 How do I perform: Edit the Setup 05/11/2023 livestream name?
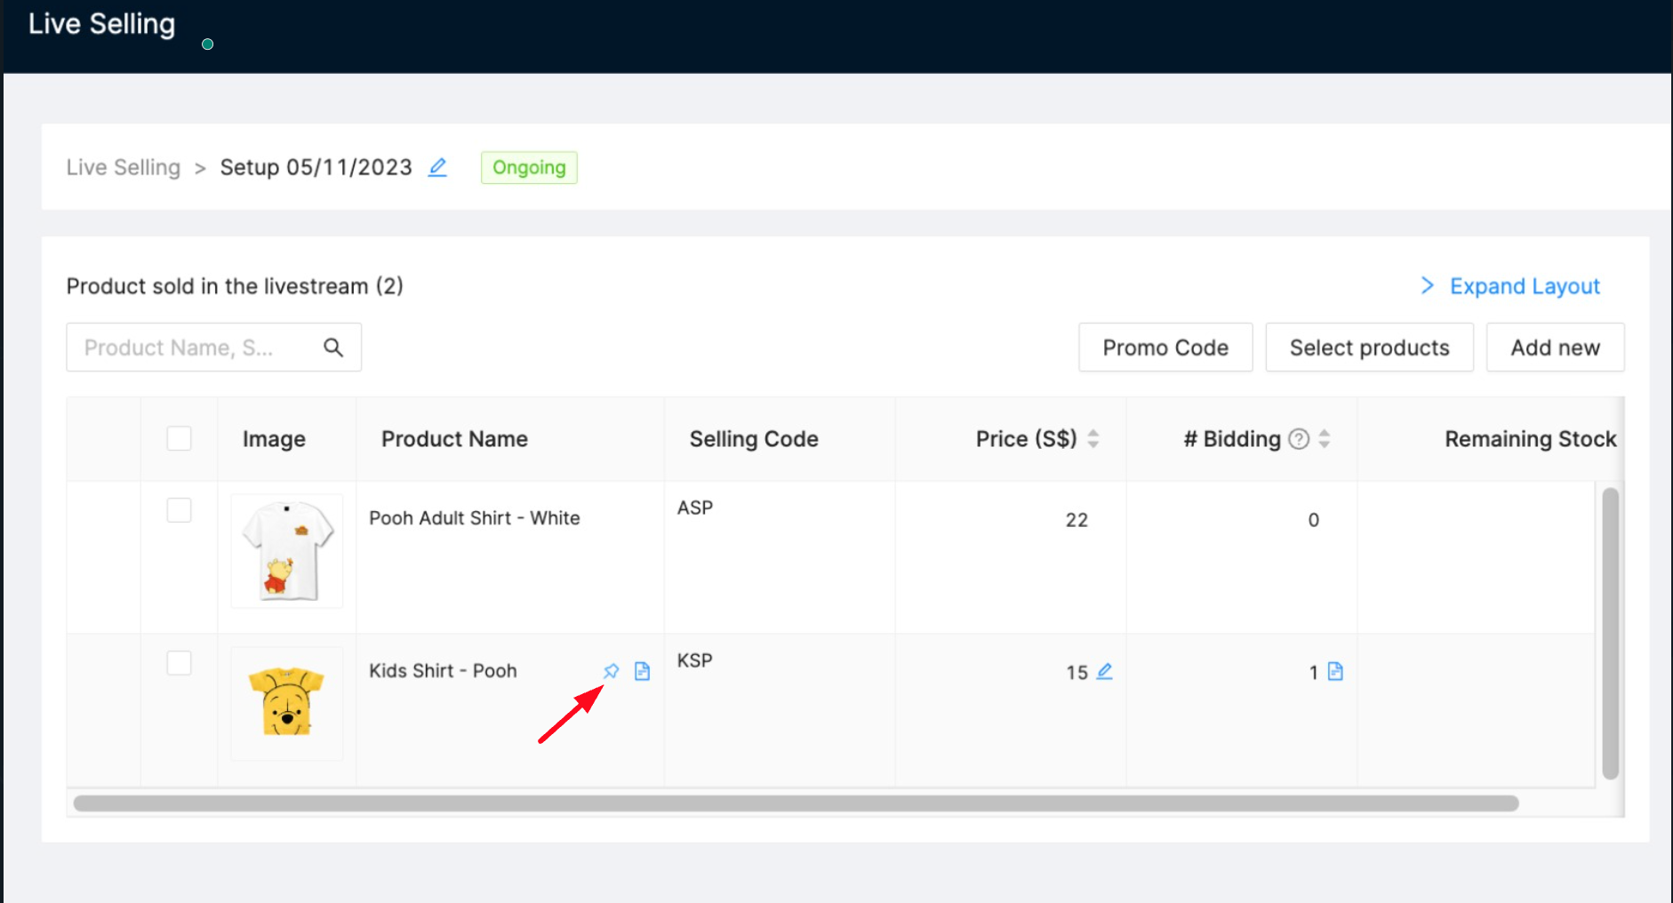pyautogui.click(x=437, y=167)
